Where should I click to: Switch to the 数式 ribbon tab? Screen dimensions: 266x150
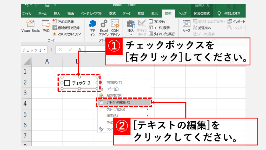coord(112,14)
